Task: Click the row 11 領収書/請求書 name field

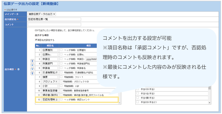Action: coord(50,95)
